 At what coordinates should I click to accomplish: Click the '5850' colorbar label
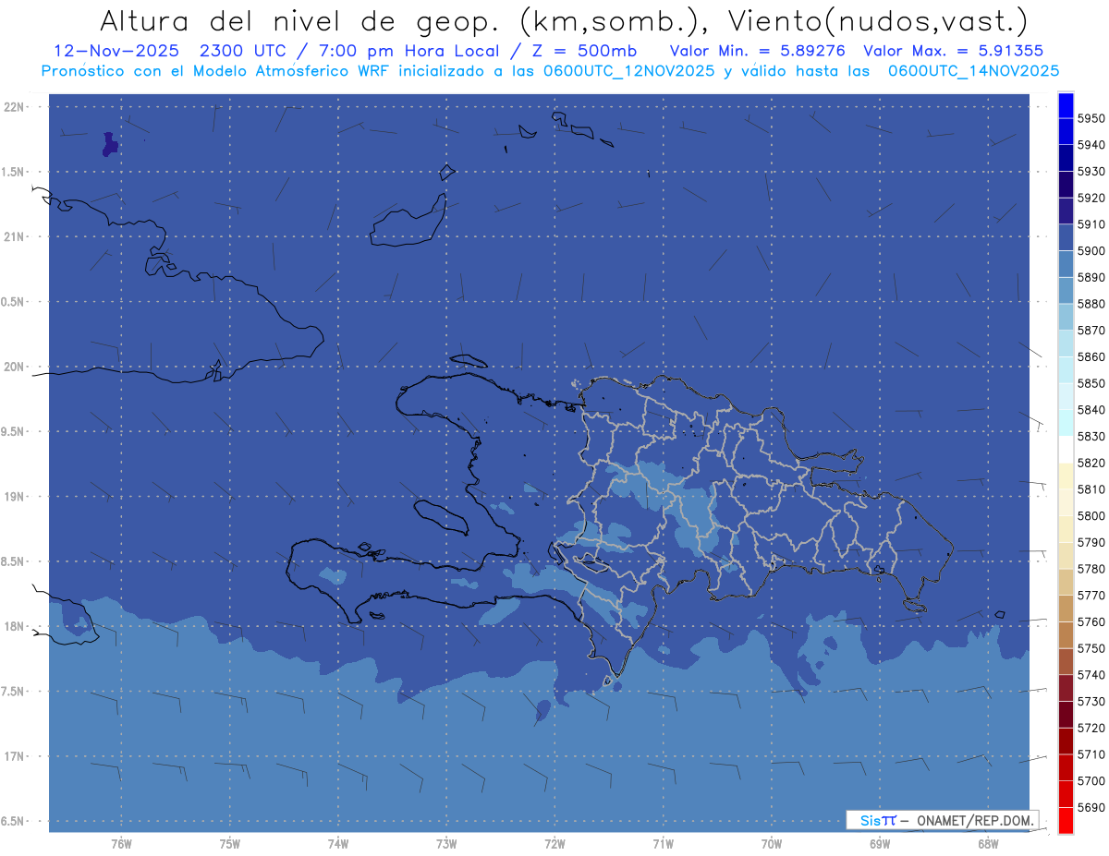(x=1091, y=383)
